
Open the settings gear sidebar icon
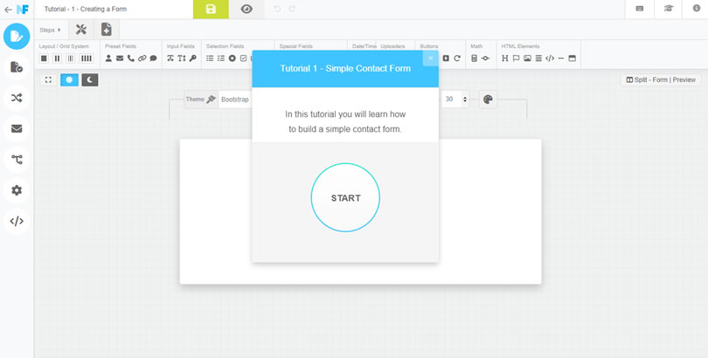[x=17, y=190]
